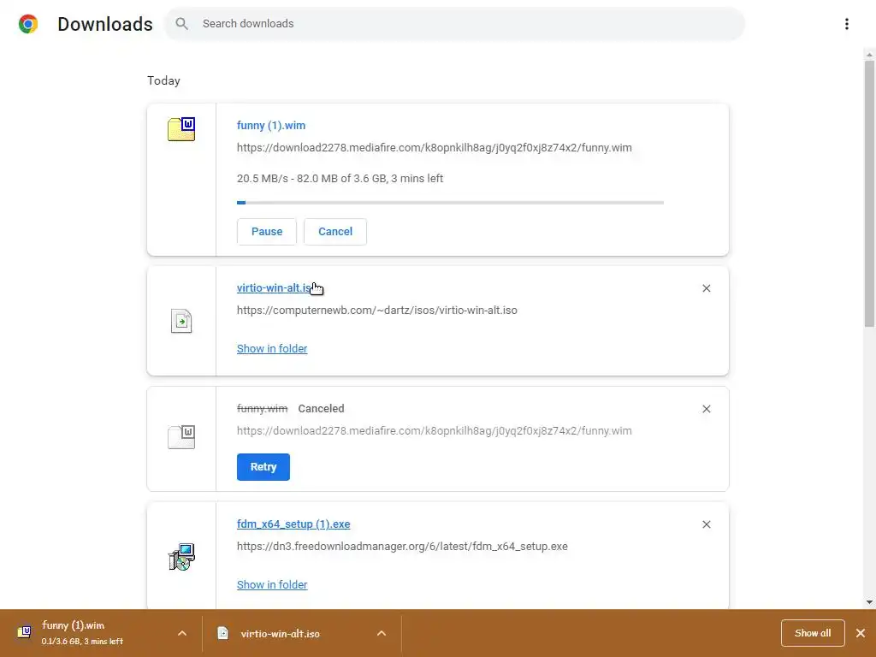This screenshot has height=657, width=876.
Task: Cancel the funny (1).wim download
Action: pos(335,232)
